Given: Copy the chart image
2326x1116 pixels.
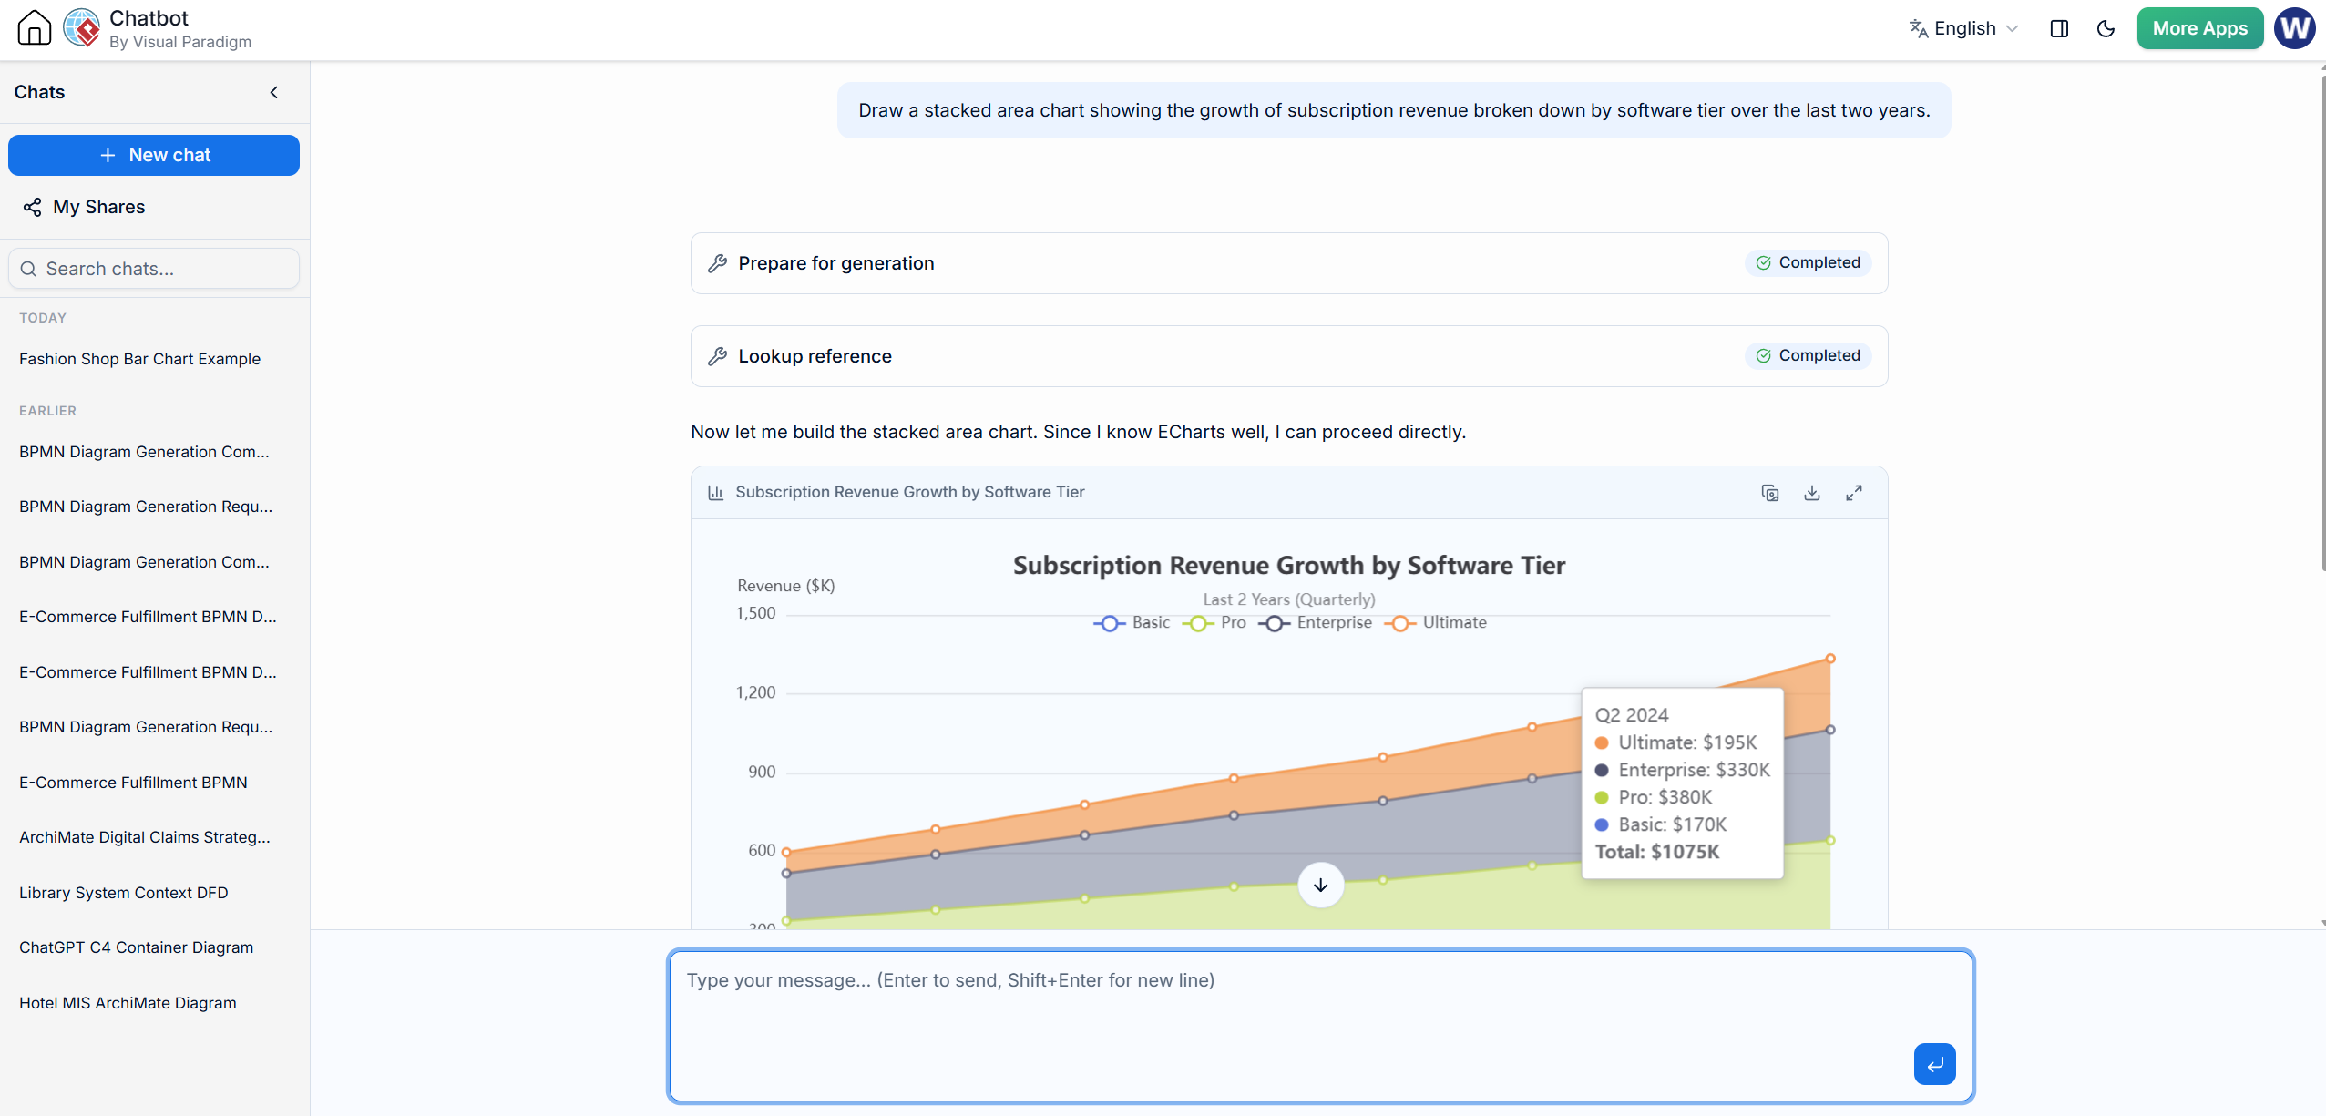Looking at the screenshot, I should (x=1769, y=493).
